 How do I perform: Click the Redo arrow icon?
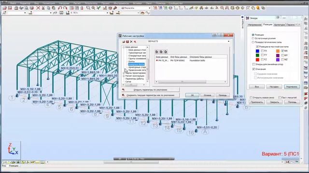click(x=65, y=8)
